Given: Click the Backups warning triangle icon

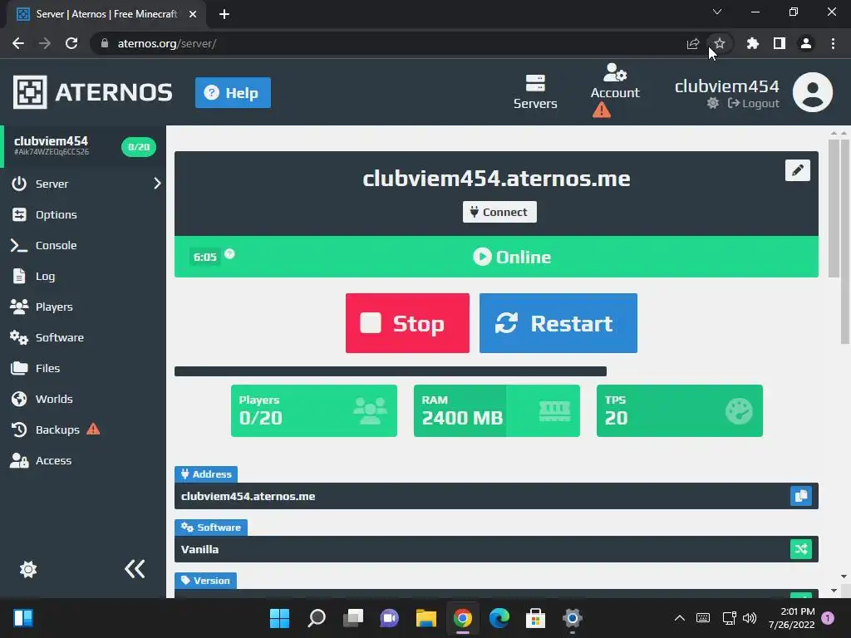Looking at the screenshot, I should (x=93, y=429).
